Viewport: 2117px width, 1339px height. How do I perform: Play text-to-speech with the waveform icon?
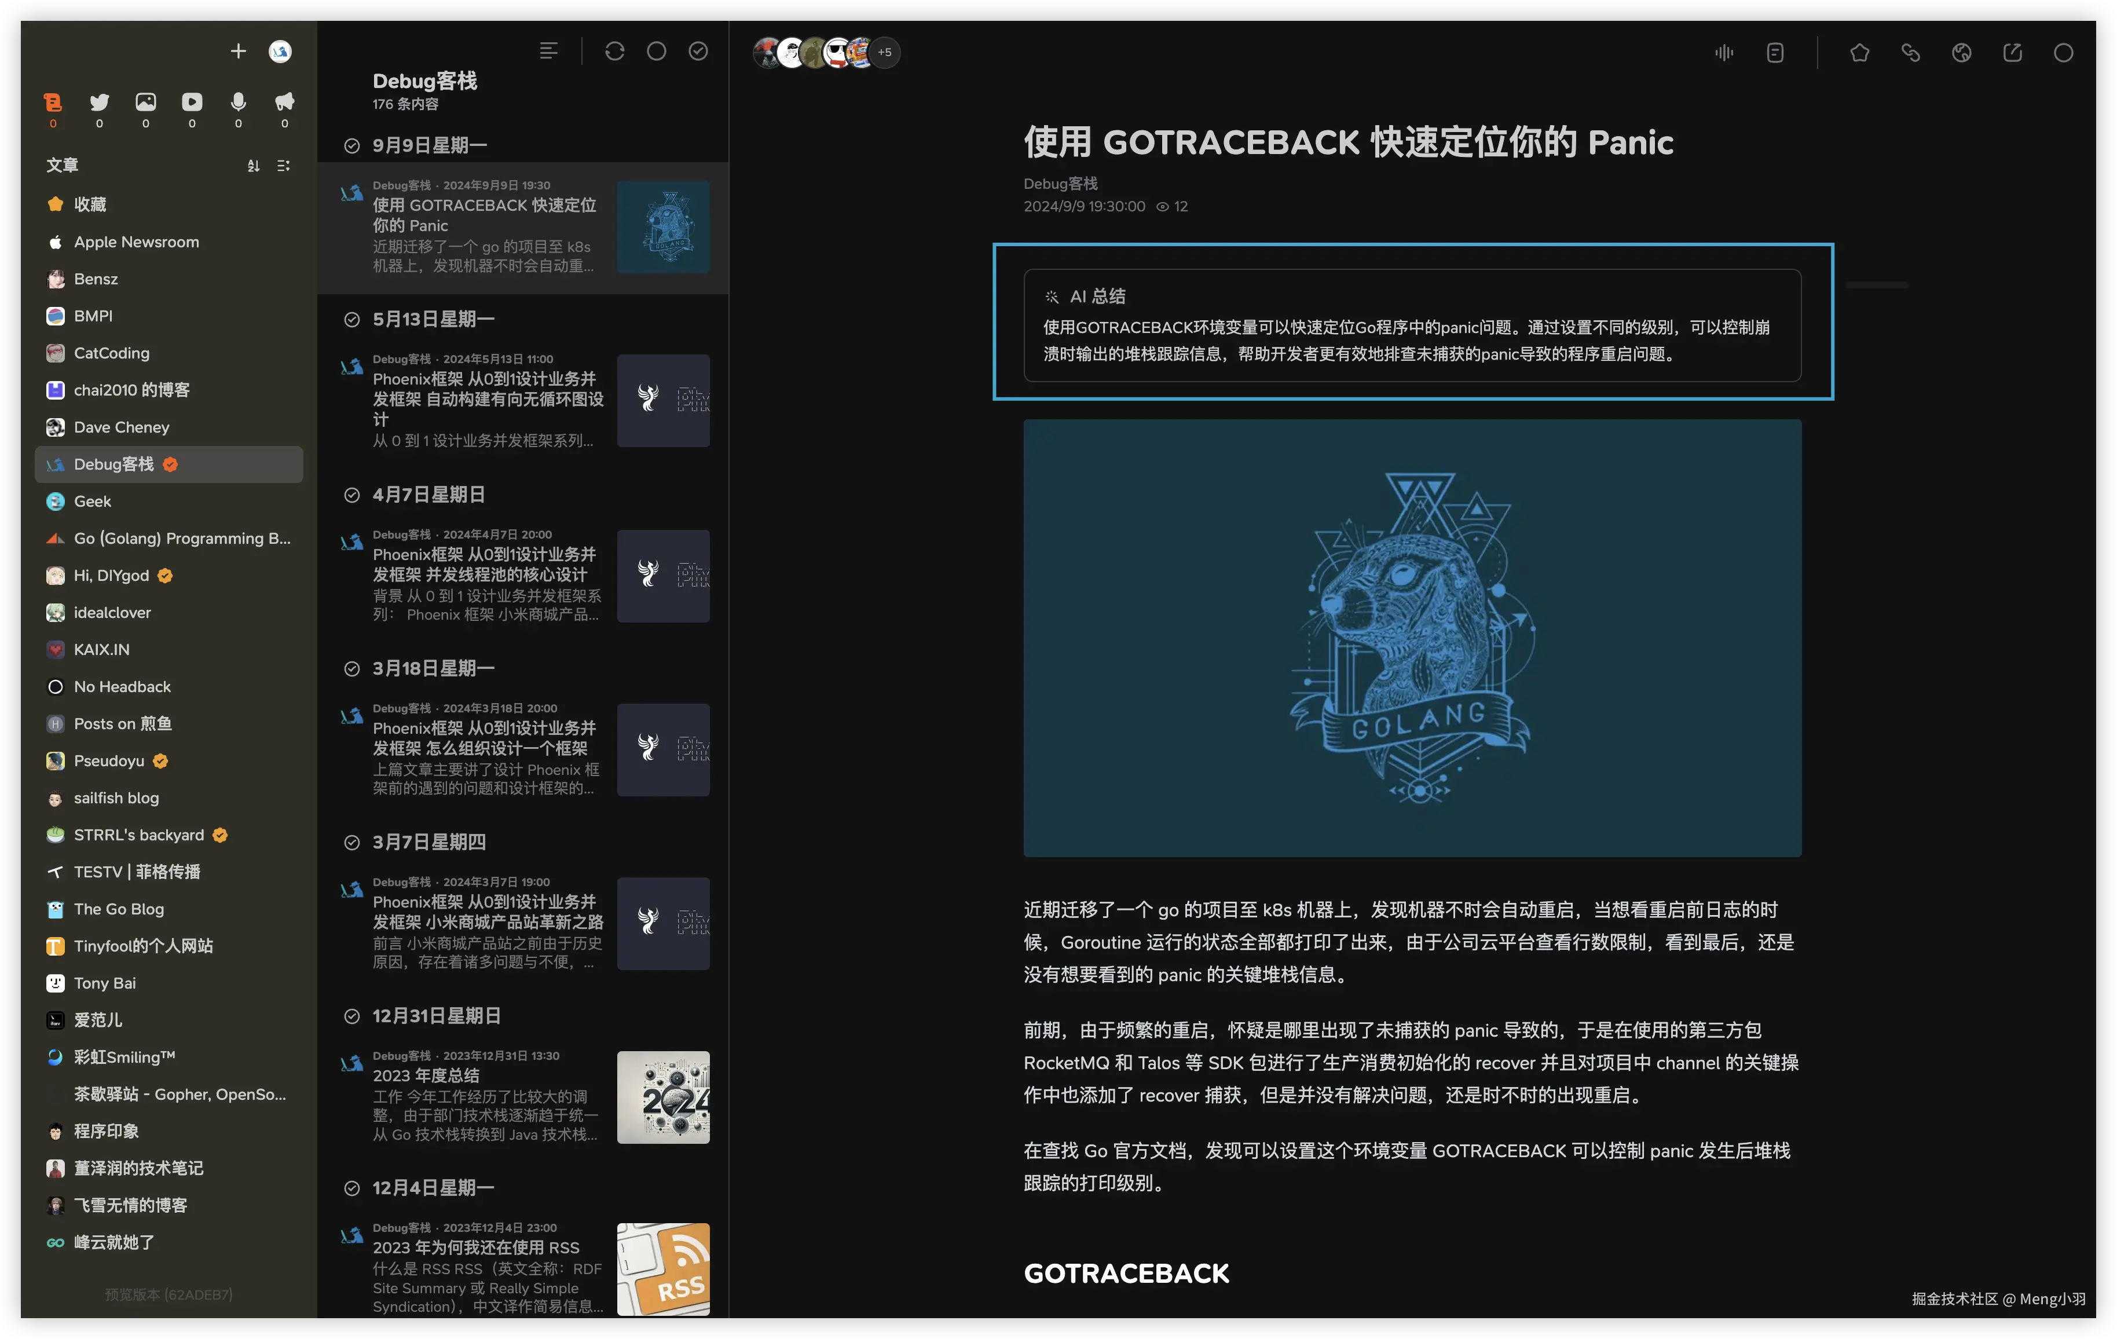coord(1724,53)
